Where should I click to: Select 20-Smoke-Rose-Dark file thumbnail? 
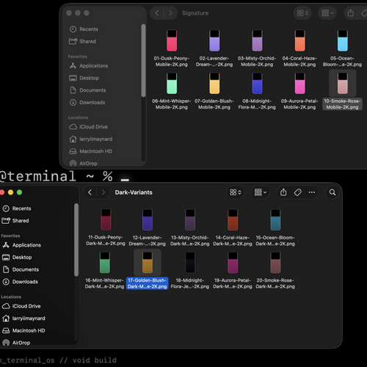pos(275,263)
